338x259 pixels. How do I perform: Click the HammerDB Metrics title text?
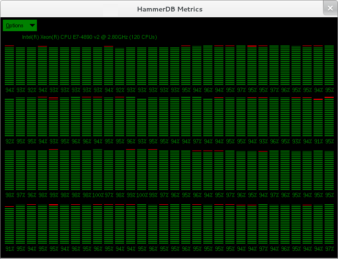pyautogui.click(x=170, y=9)
